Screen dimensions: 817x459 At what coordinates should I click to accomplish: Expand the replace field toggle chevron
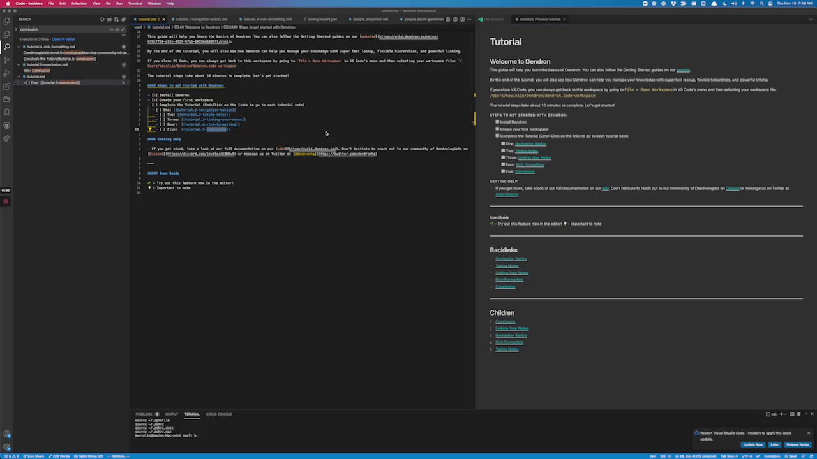pyautogui.click(x=17, y=29)
